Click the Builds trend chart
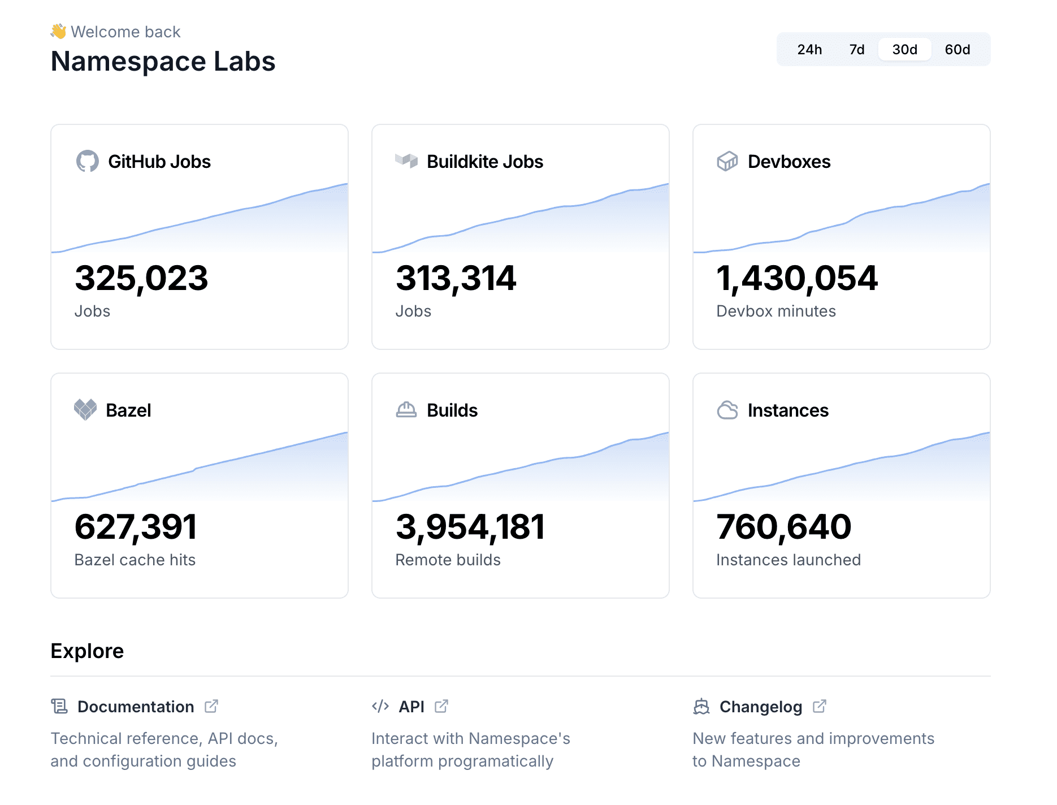 (x=521, y=467)
